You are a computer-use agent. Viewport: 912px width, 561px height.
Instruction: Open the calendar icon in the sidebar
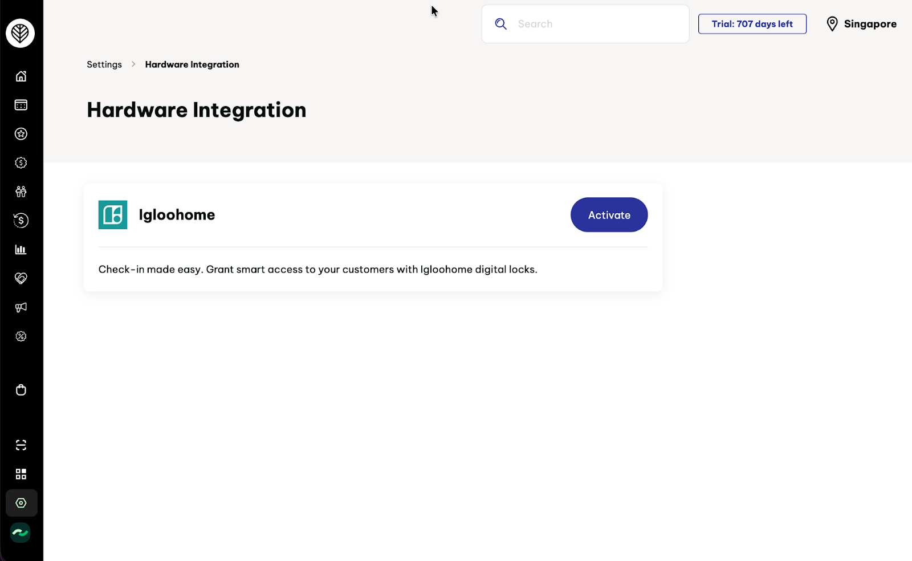pyautogui.click(x=21, y=105)
